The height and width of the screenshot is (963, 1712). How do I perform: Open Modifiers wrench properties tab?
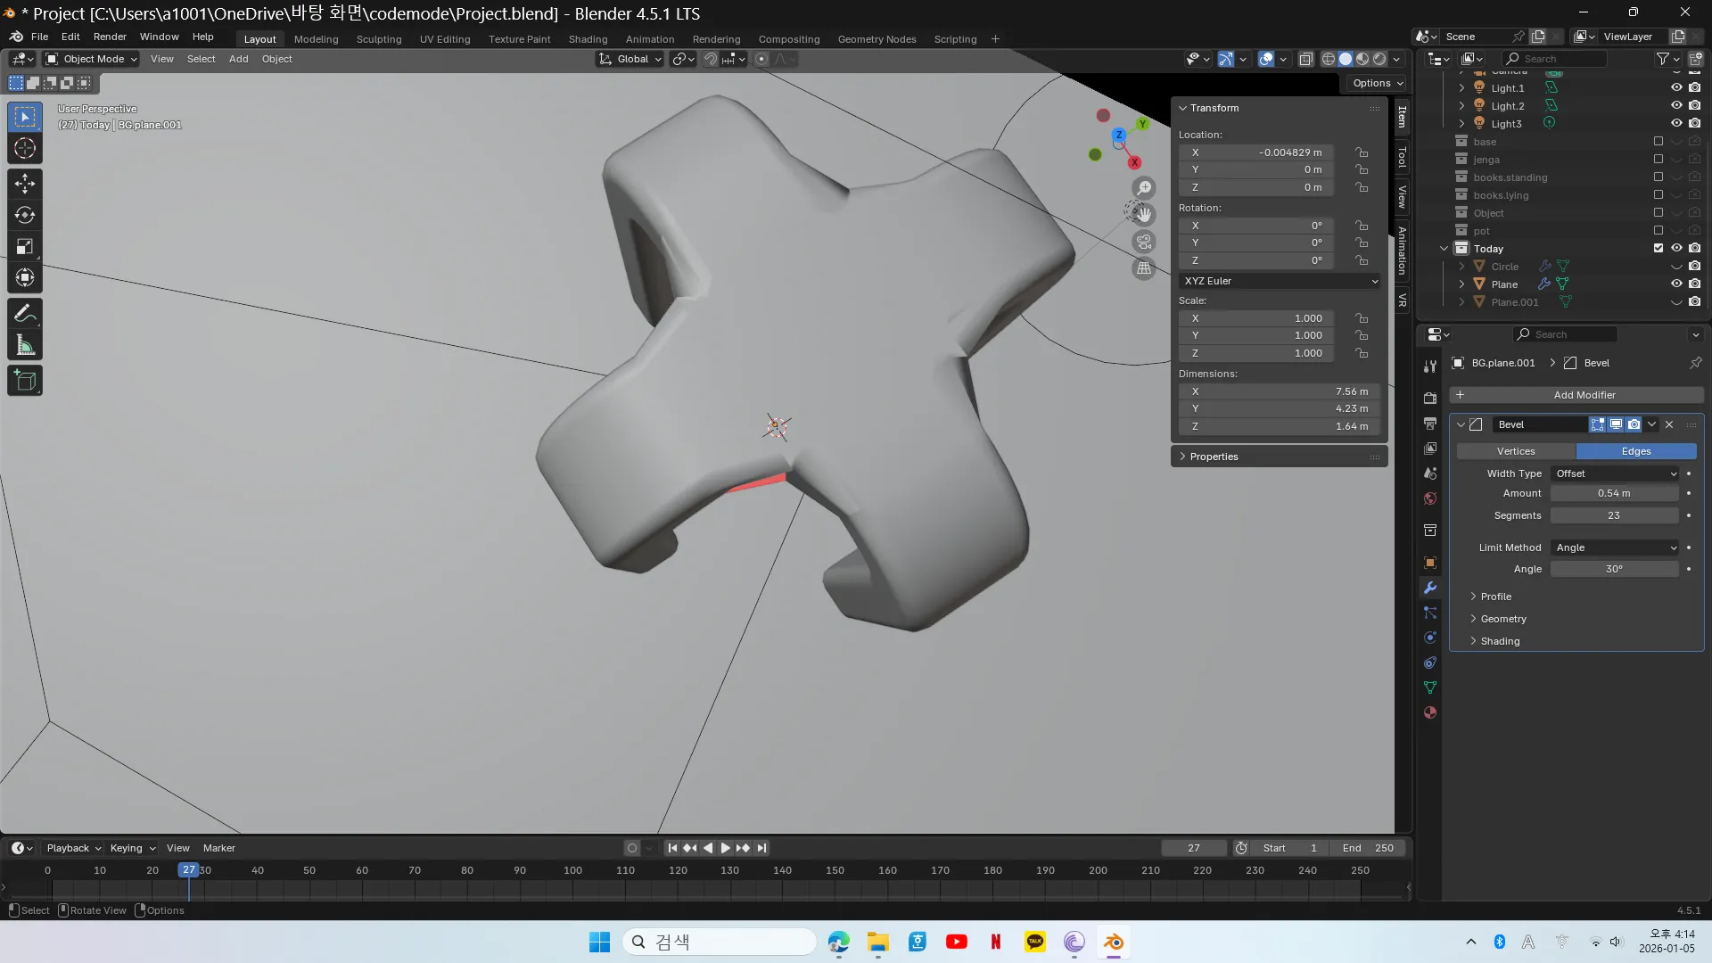pos(1430,588)
